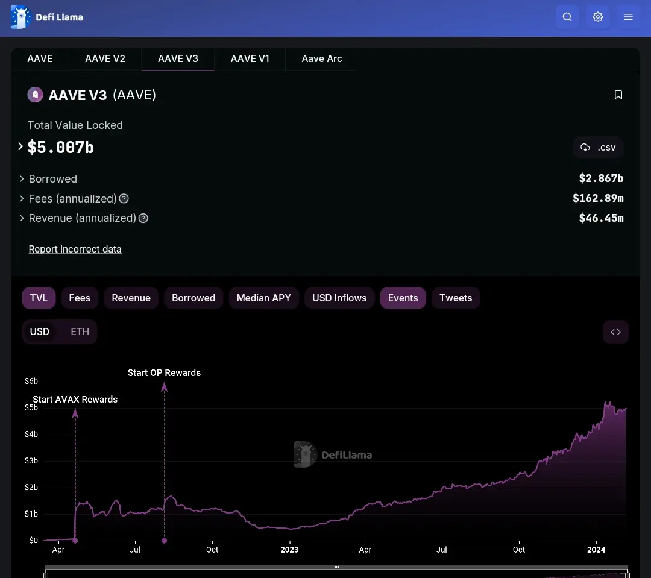This screenshot has height=578, width=651.
Task: Click the Start OP Rewards event marker
Action: [x=165, y=541]
